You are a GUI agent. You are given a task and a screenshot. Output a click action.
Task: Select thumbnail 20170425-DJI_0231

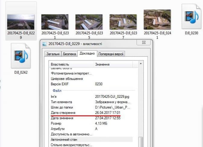[55, 22]
